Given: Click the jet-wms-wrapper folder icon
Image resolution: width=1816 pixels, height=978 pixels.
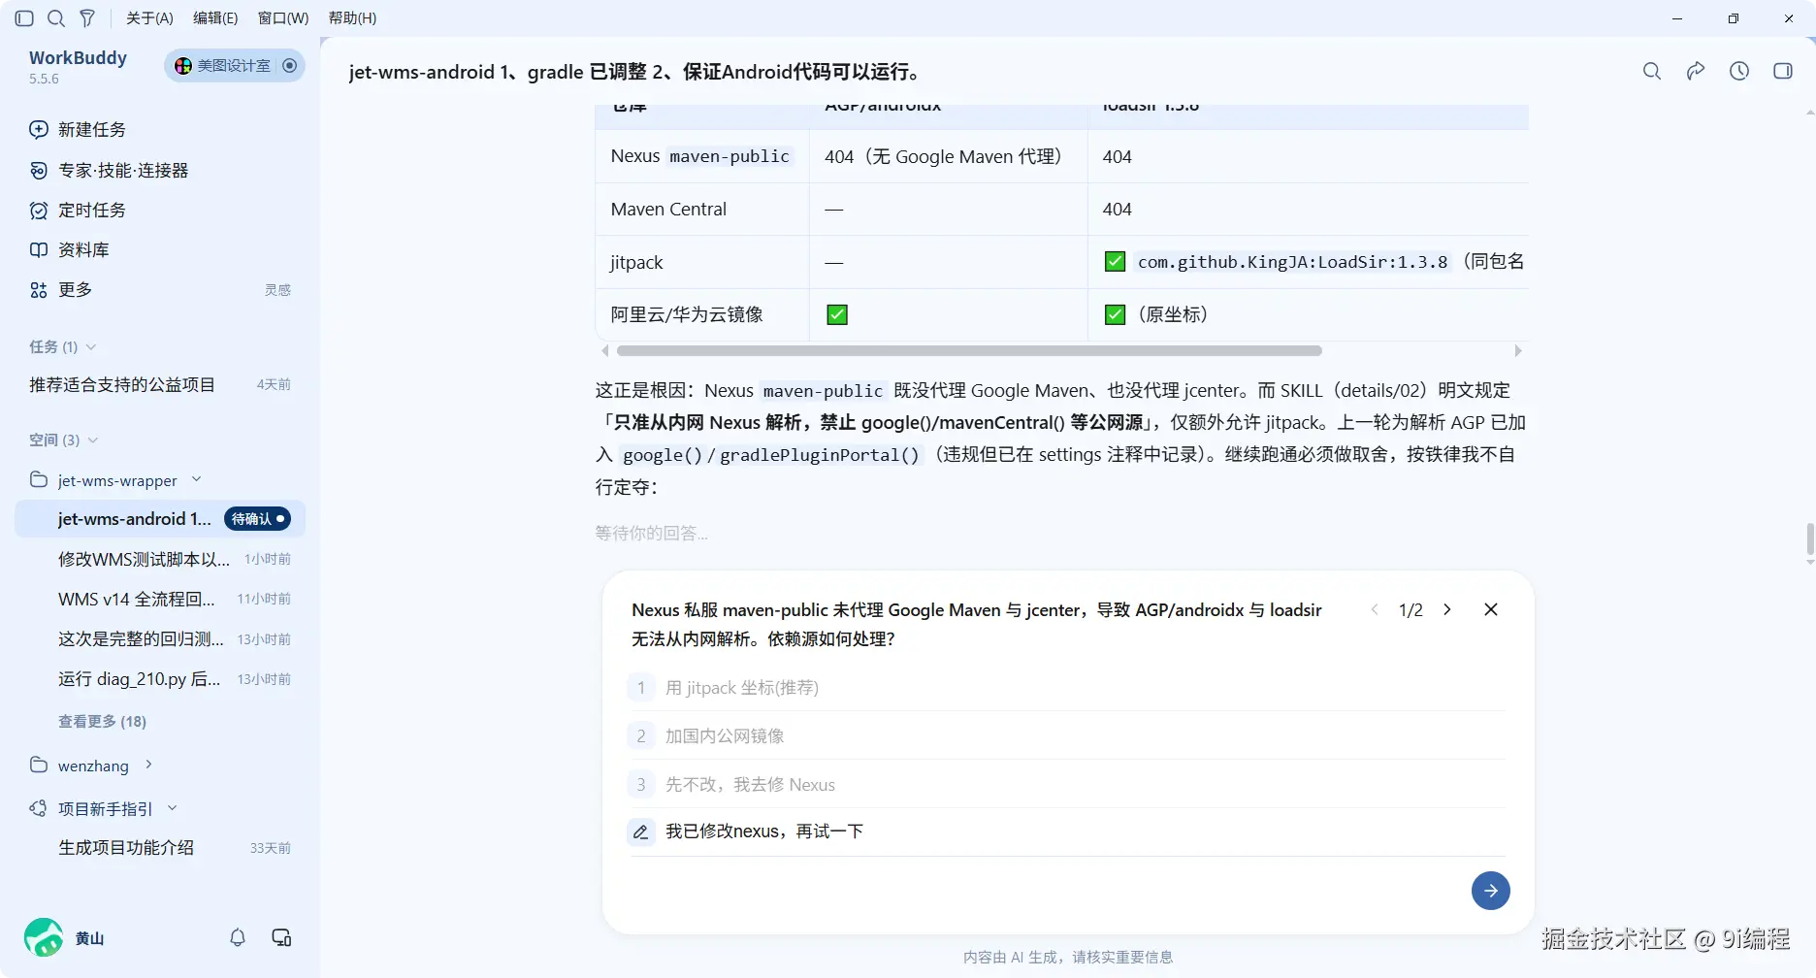Looking at the screenshot, I should point(39,479).
